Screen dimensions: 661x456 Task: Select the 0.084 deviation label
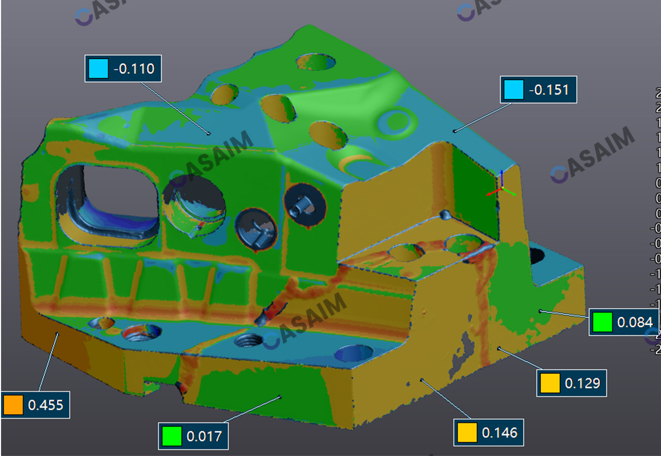624,322
